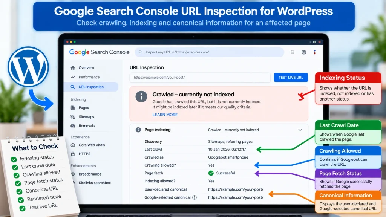
Task: Open the Removals menu item
Action: pyautogui.click(x=87, y=126)
